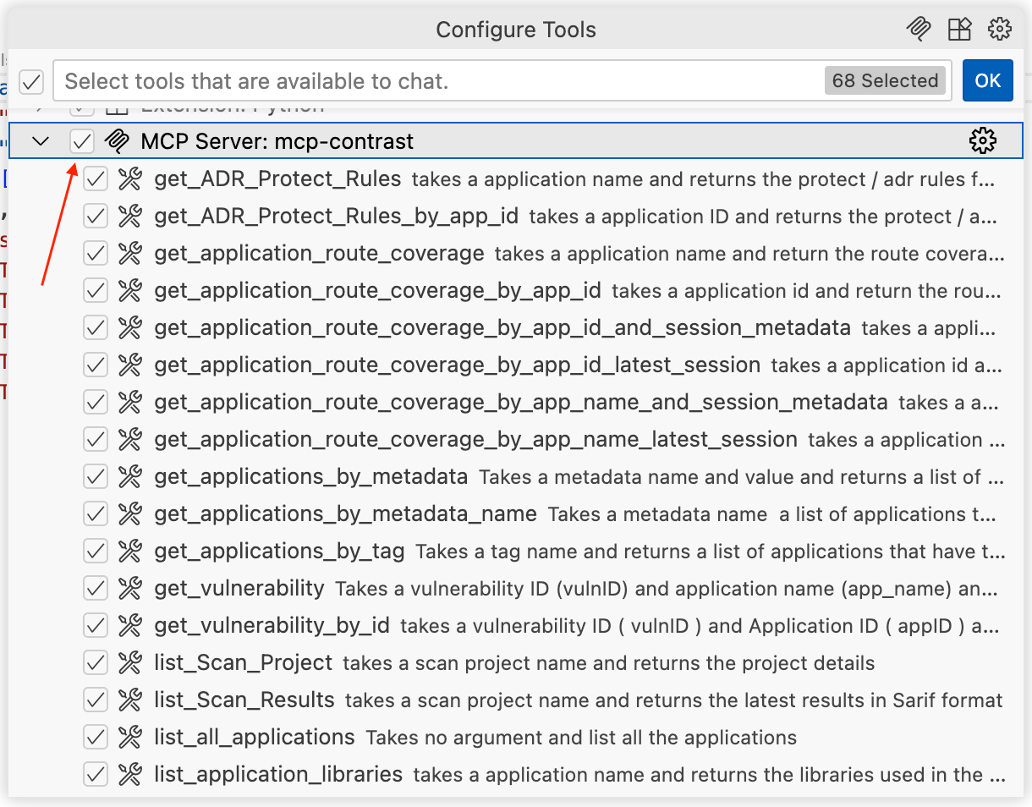Viewport: 1032px width, 807px height.
Task: Uncheck the list_application_libraries checkbox
Action: pos(96,775)
